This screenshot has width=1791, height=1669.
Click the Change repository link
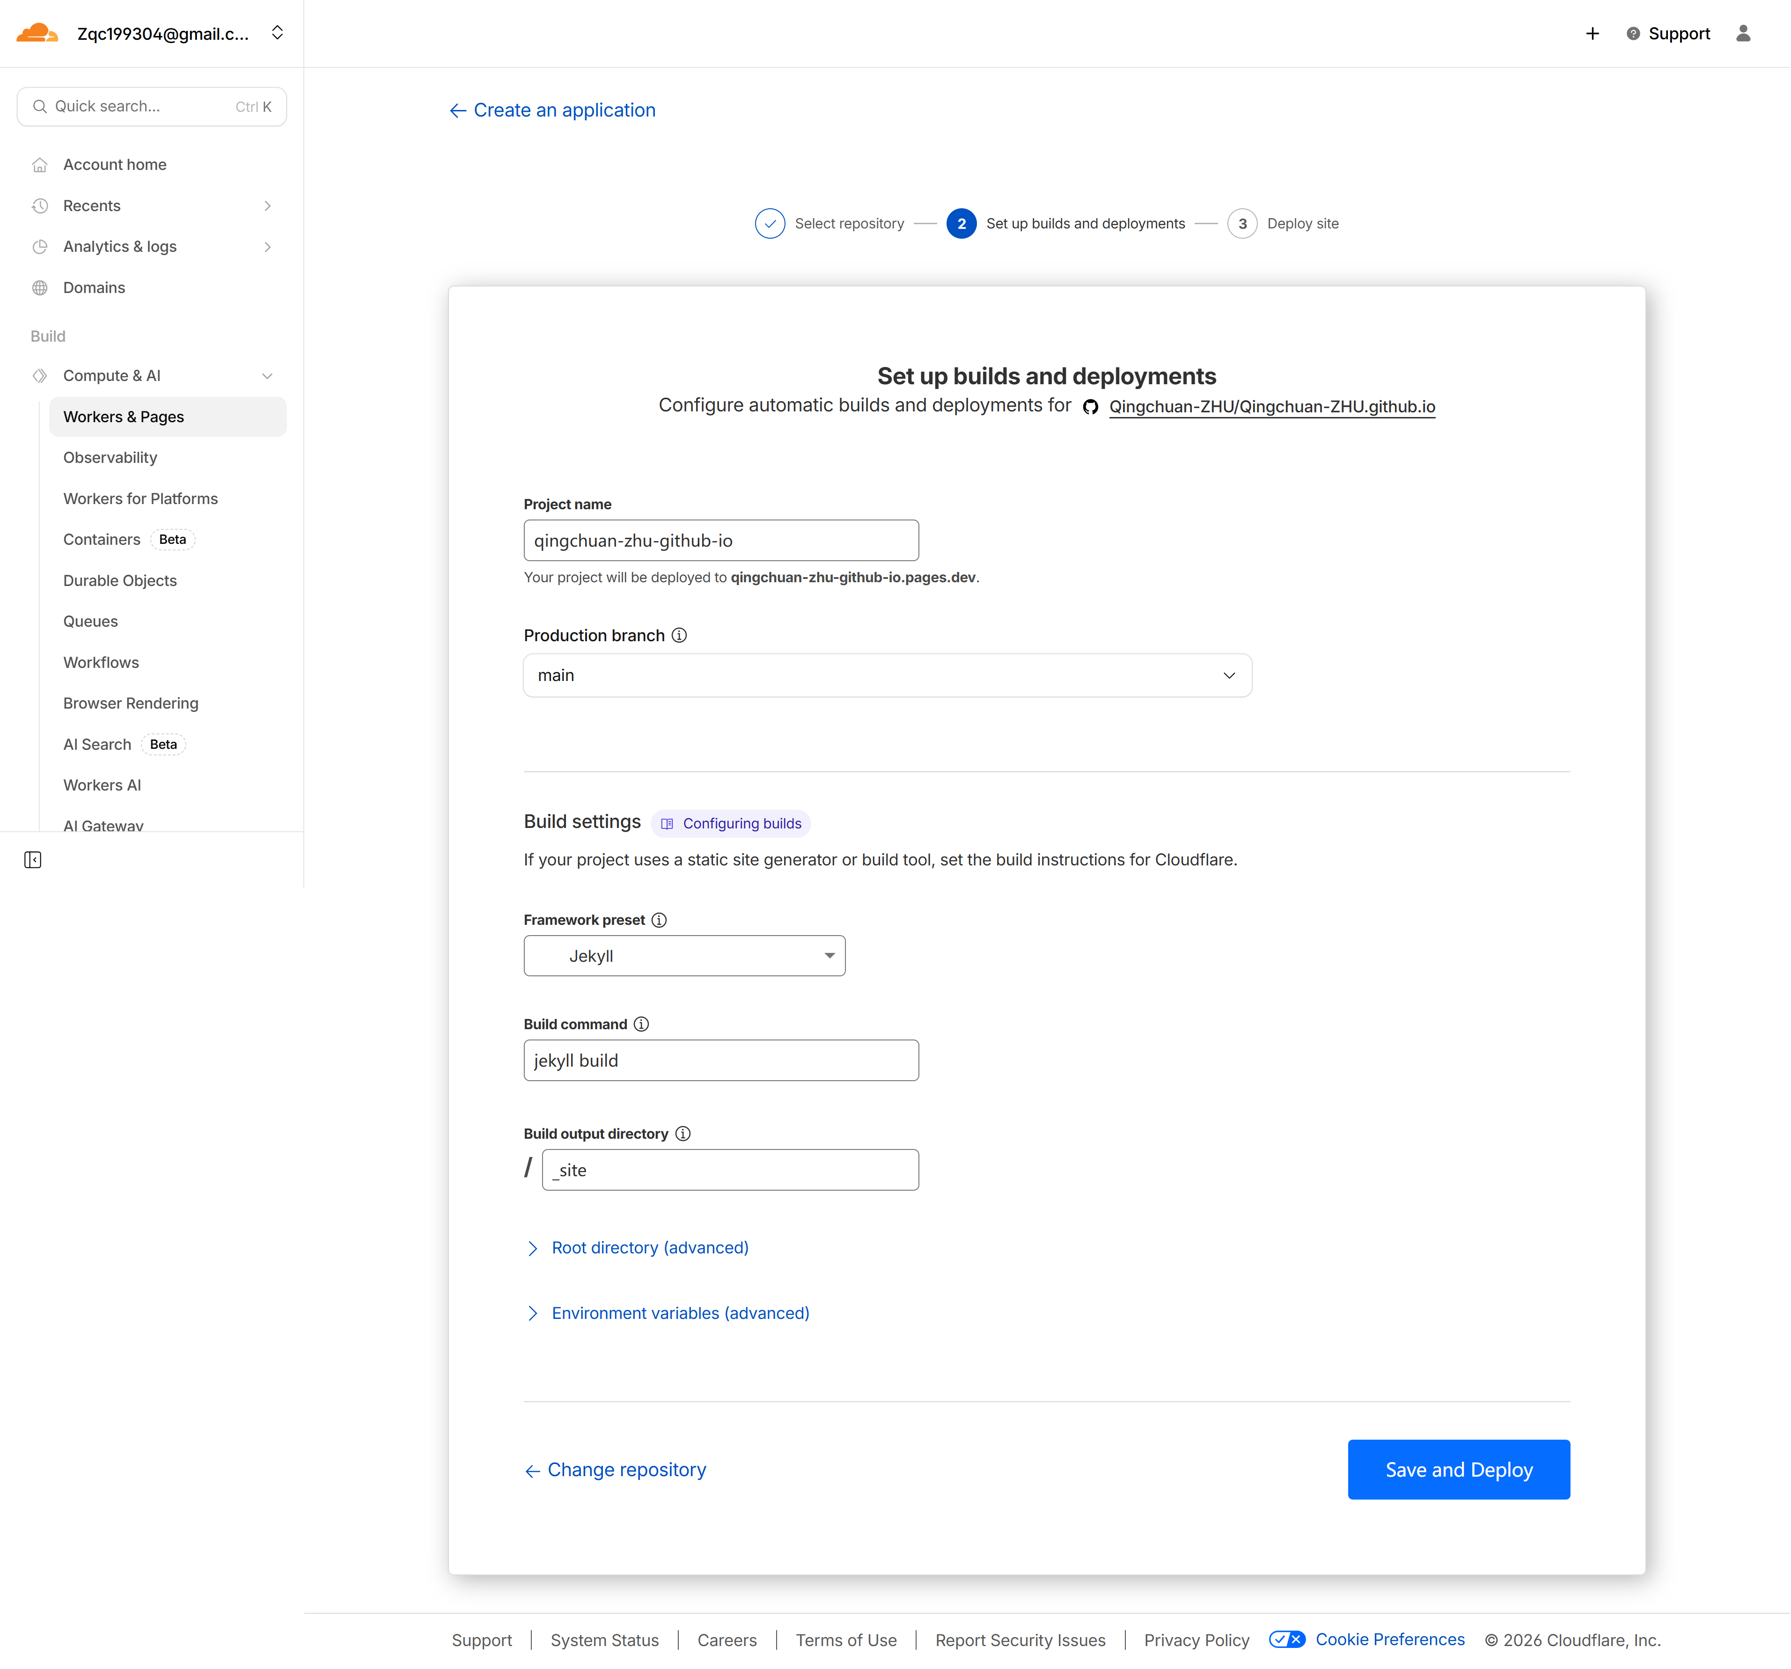click(x=626, y=1469)
